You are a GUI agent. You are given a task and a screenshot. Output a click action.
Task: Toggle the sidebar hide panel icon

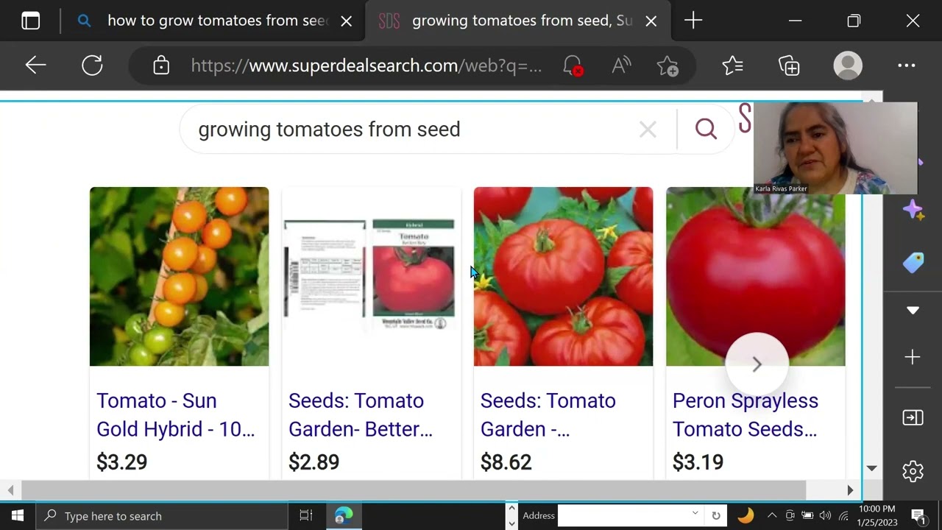(x=913, y=418)
